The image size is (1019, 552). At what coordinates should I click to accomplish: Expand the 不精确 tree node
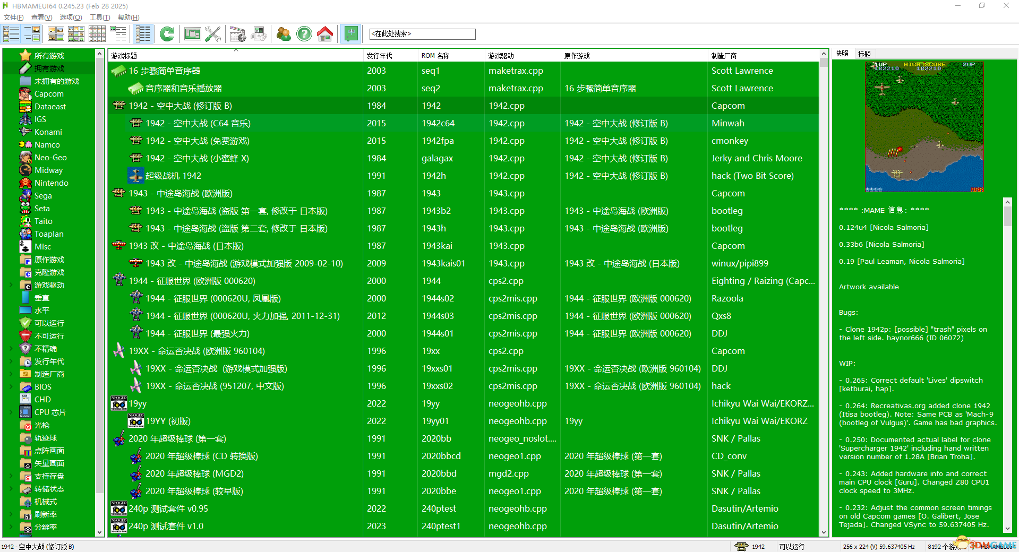tap(11, 349)
